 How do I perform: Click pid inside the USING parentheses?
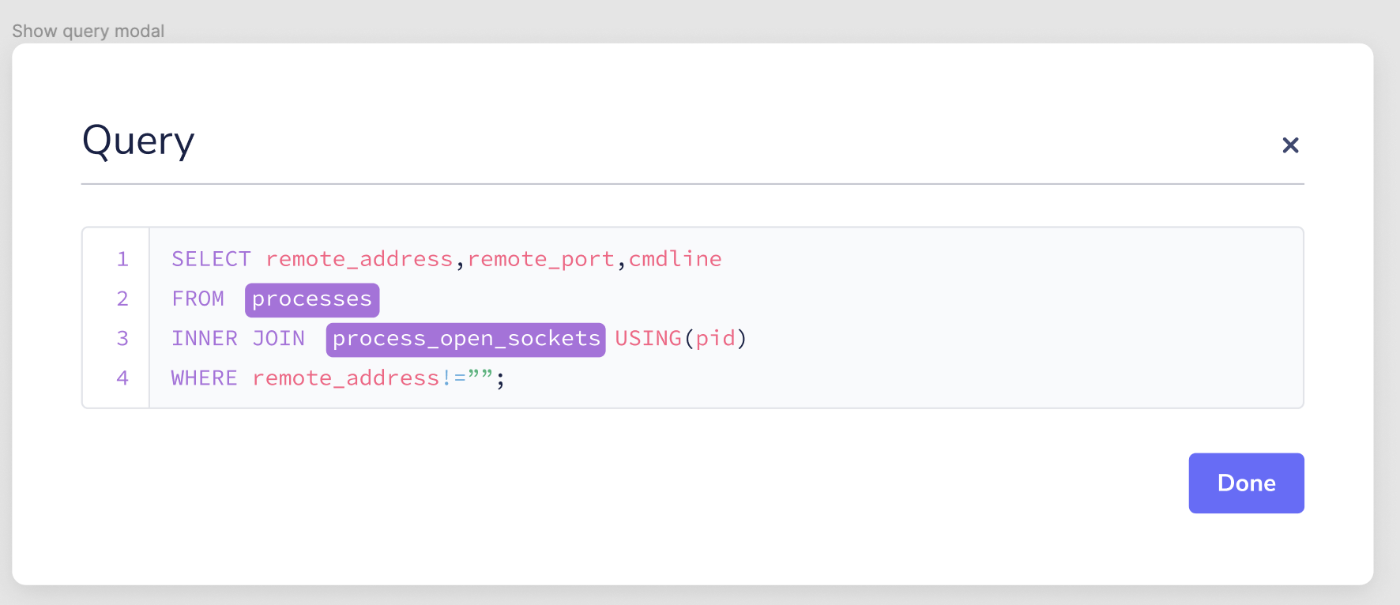pos(716,339)
